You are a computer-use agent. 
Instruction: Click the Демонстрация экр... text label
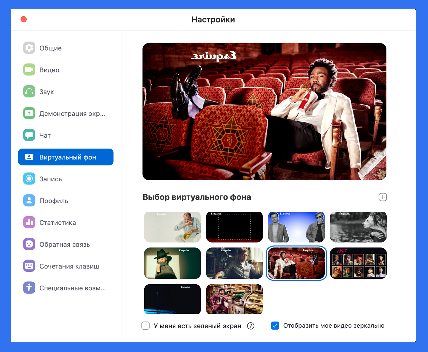click(x=72, y=114)
